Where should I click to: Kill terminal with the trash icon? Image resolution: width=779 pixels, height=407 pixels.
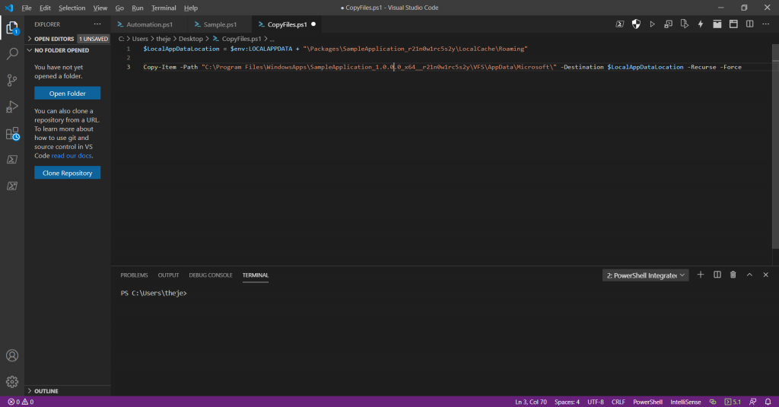pyautogui.click(x=733, y=275)
